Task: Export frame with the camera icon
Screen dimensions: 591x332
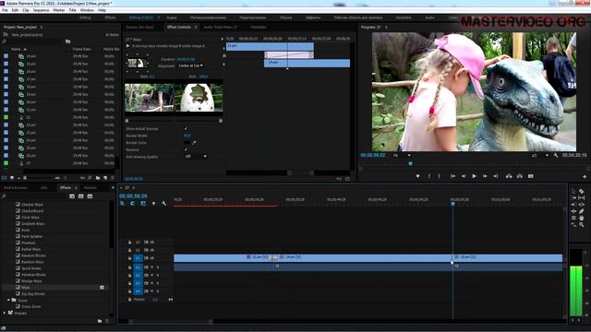Action: click(531, 176)
